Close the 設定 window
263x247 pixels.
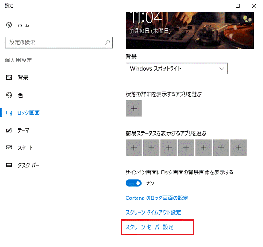[254, 6]
